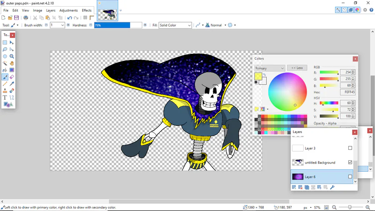Click inside the color wheel
The width and height of the screenshot is (375, 211).
tap(287, 92)
